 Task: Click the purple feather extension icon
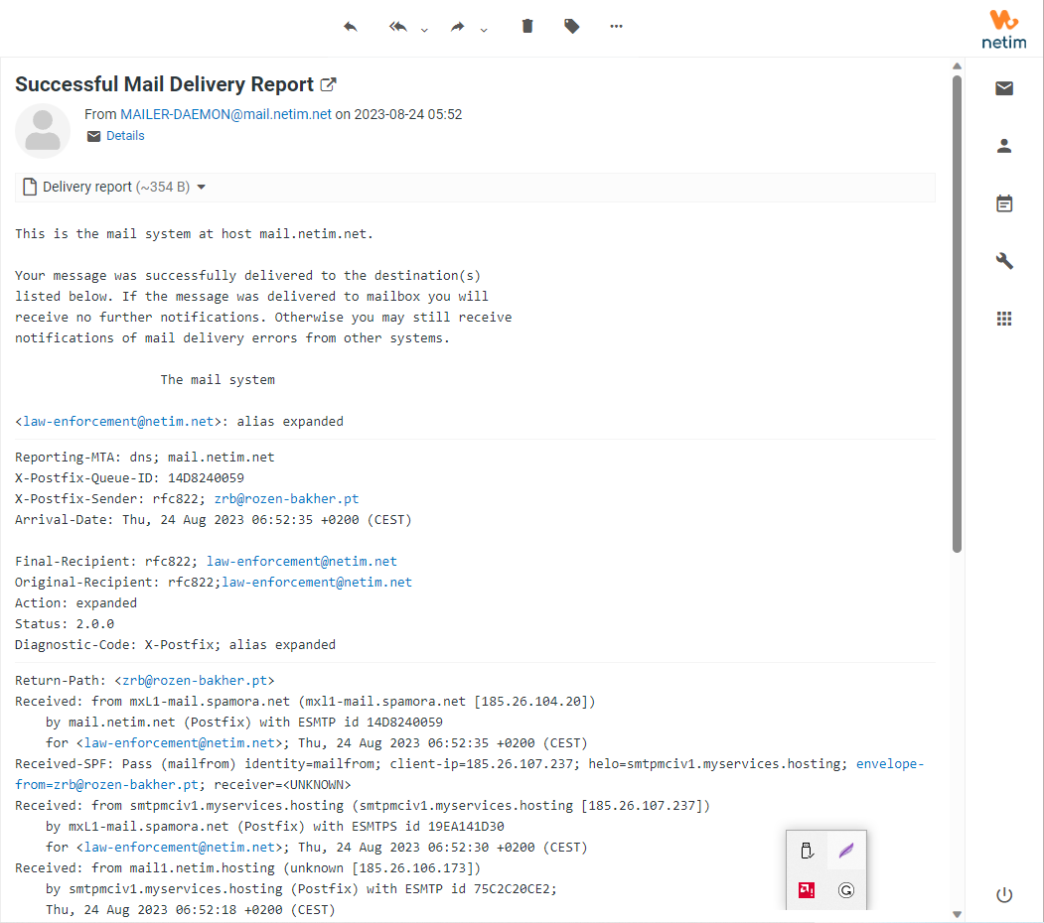point(846,851)
